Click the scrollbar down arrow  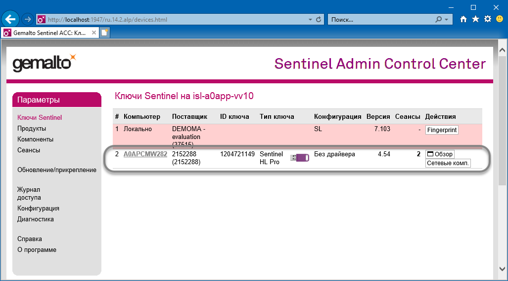[502, 269]
